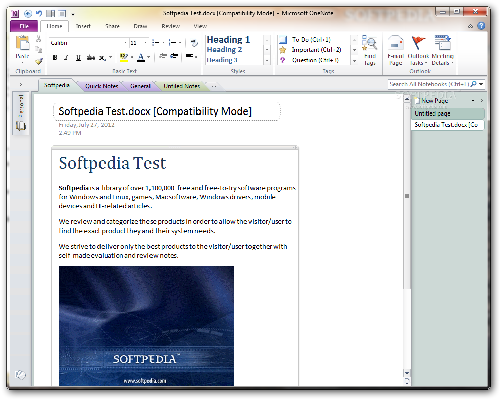This screenshot has height=400, width=501.
Task: Open Meeting Details calendar menu
Action: tap(442, 50)
